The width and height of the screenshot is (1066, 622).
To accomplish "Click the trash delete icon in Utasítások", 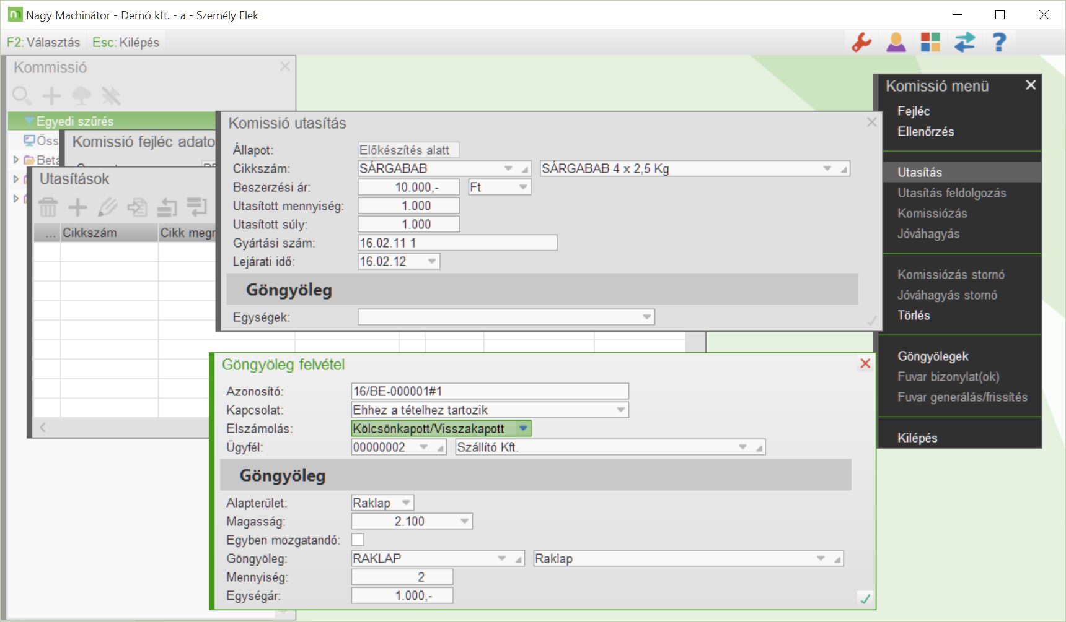I will (x=48, y=207).
